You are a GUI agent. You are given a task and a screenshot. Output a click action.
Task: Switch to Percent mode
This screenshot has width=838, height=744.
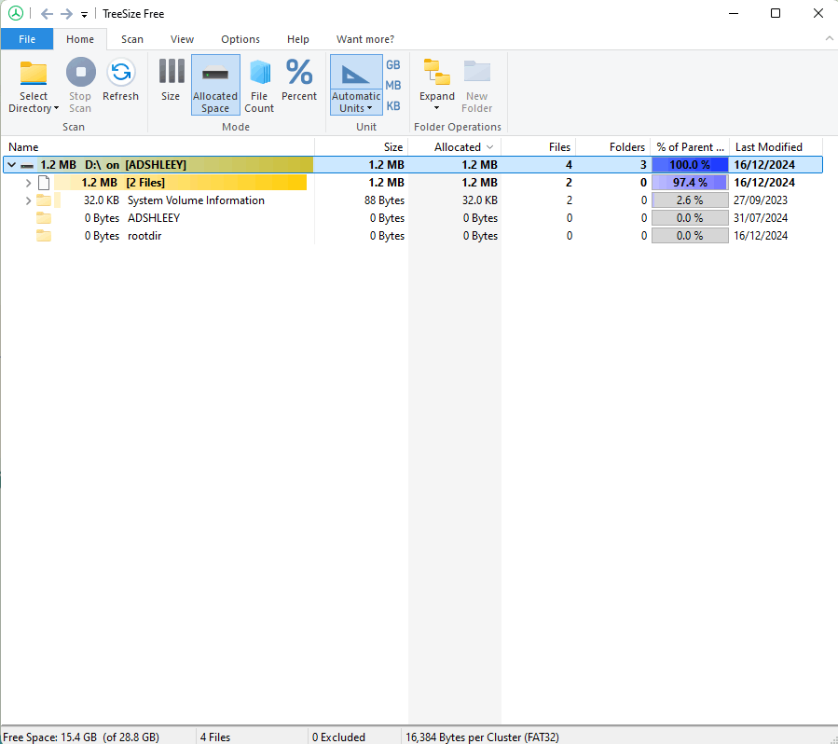(x=299, y=79)
